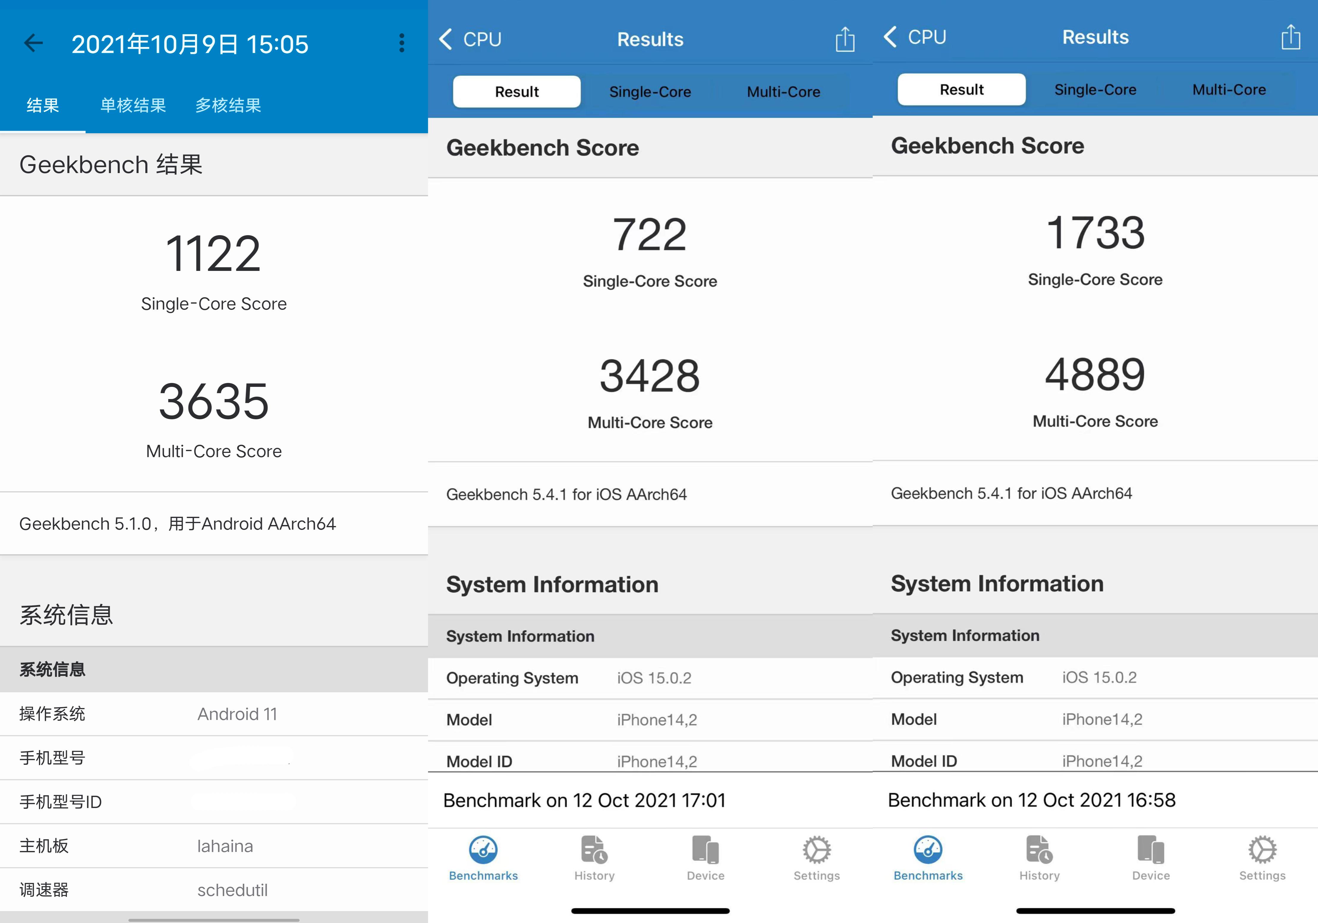Tap the 3635 multi-core score

(214, 401)
